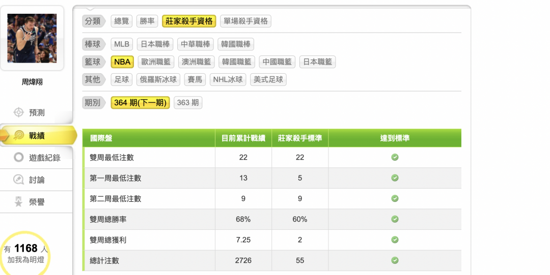Choose the 韓國職棒 league filter
Viewport: 550px width, 275px height.
pos(236,44)
